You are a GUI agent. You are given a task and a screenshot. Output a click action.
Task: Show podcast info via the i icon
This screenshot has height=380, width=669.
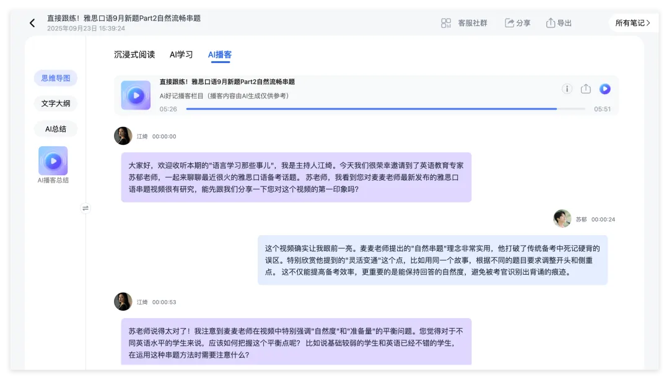(x=567, y=89)
